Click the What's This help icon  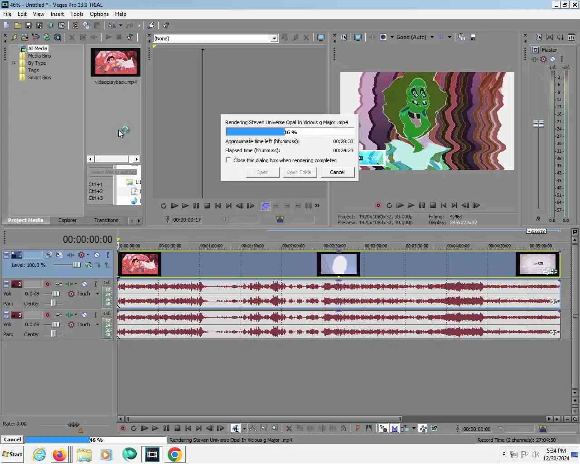tap(166, 25)
